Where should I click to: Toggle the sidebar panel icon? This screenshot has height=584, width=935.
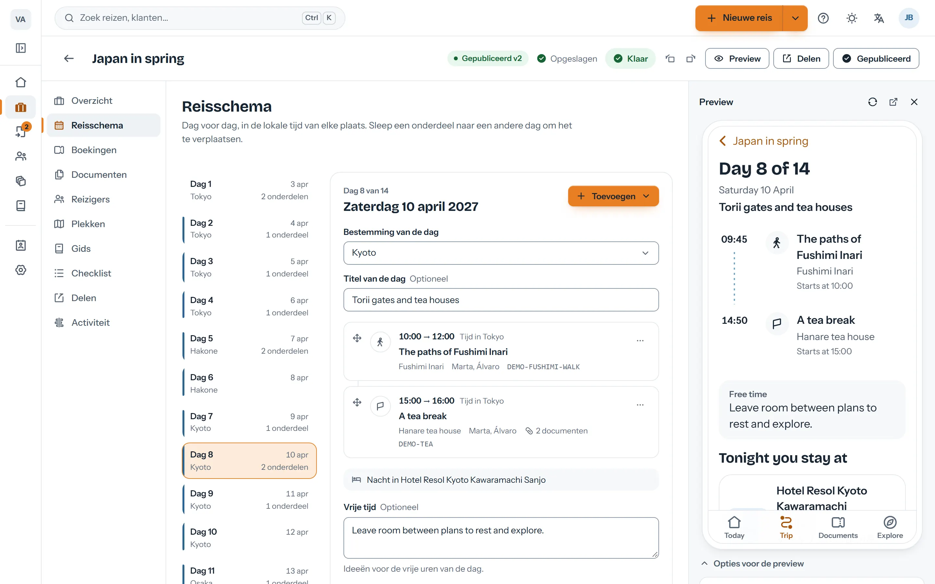[x=20, y=48]
